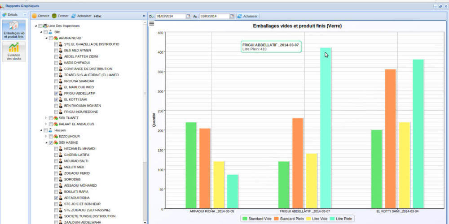Click the Fermer collapse-all icon
The width and height of the screenshot is (449, 224).
[x=54, y=16]
